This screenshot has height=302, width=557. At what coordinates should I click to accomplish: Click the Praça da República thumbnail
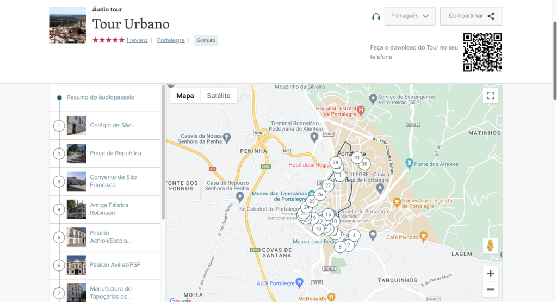76,153
